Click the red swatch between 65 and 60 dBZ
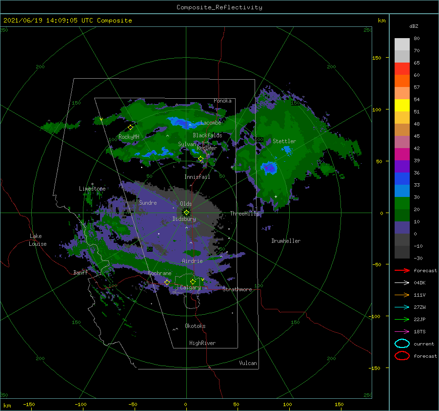 click(402, 69)
